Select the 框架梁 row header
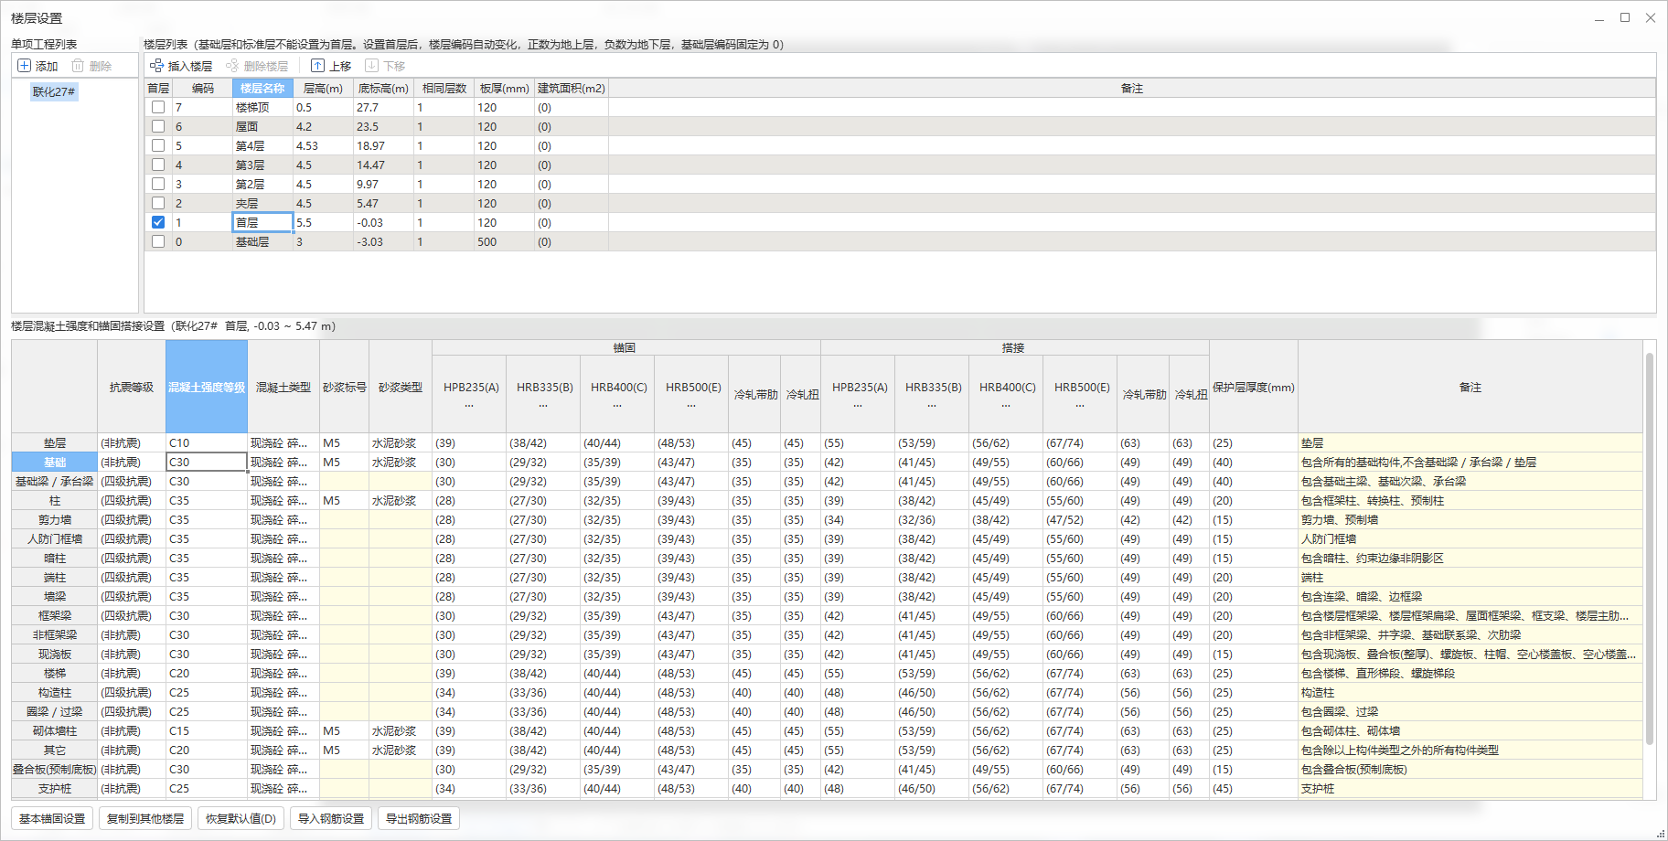The width and height of the screenshot is (1668, 841). (55, 615)
